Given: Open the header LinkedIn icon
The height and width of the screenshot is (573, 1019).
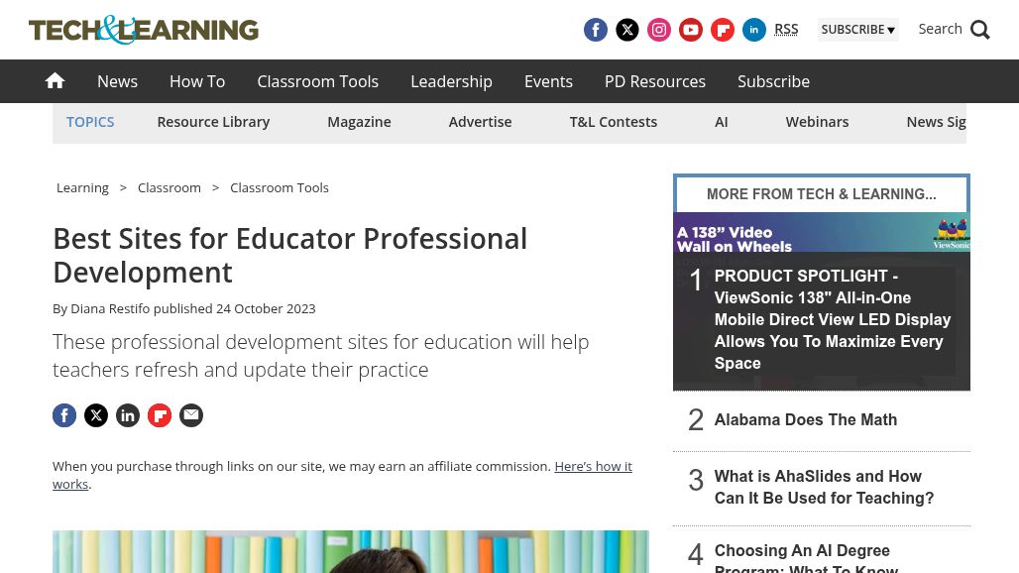Looking at the screenshot, I should pyautogui.click(x=754, y=30).
